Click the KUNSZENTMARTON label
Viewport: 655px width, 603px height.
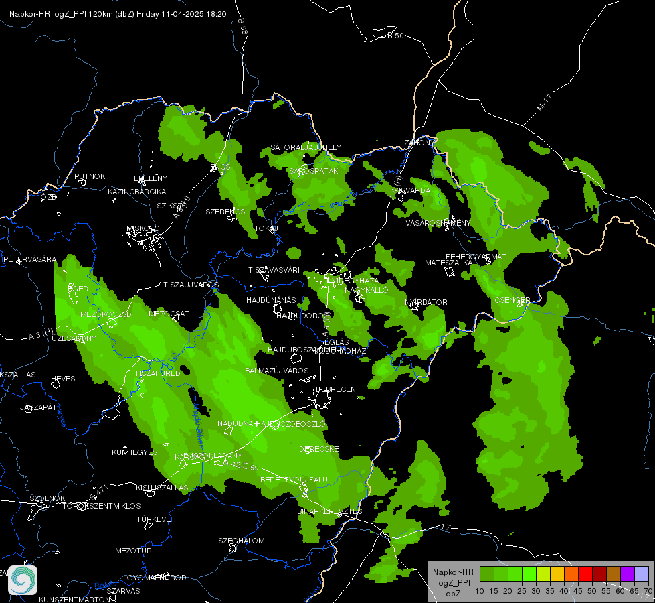74,599
